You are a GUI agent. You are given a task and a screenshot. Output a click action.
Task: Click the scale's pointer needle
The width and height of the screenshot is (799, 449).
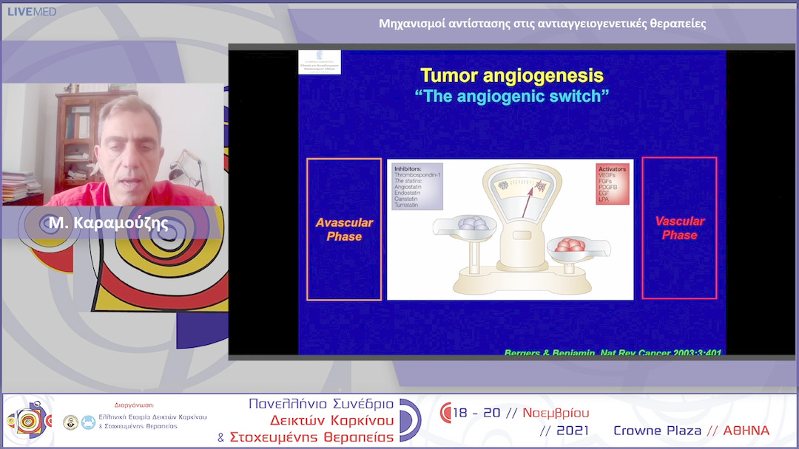527,202
